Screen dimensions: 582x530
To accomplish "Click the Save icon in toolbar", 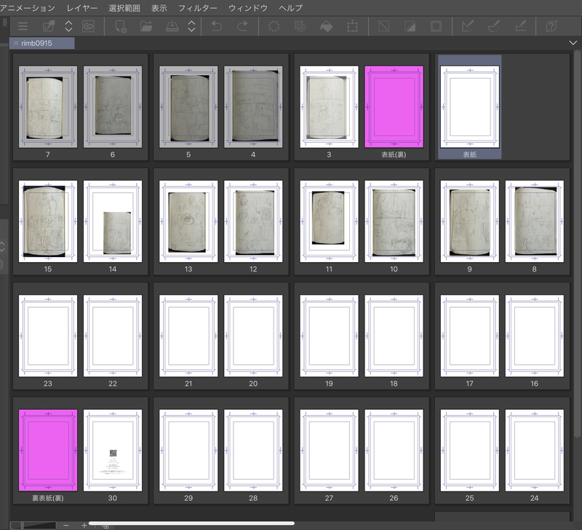I will (x=172, y=26).
